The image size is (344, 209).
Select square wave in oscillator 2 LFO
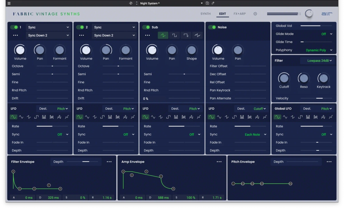point(102,117)
